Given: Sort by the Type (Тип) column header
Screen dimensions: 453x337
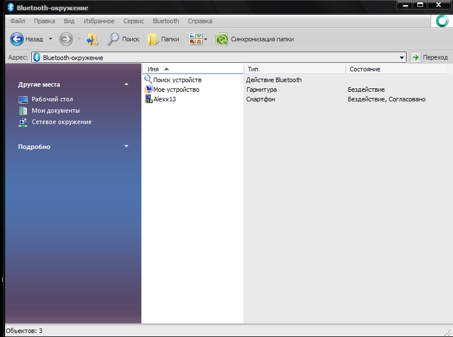Looking at the screenshot, I should pyautogui.click(x=294, y=69).
